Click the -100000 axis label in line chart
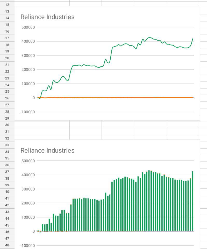207x249 pixels. coord(27,112)
